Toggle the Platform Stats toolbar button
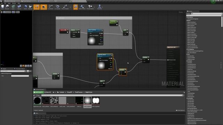The width and height of the screenshot is (223, 125). click(82, 7)
